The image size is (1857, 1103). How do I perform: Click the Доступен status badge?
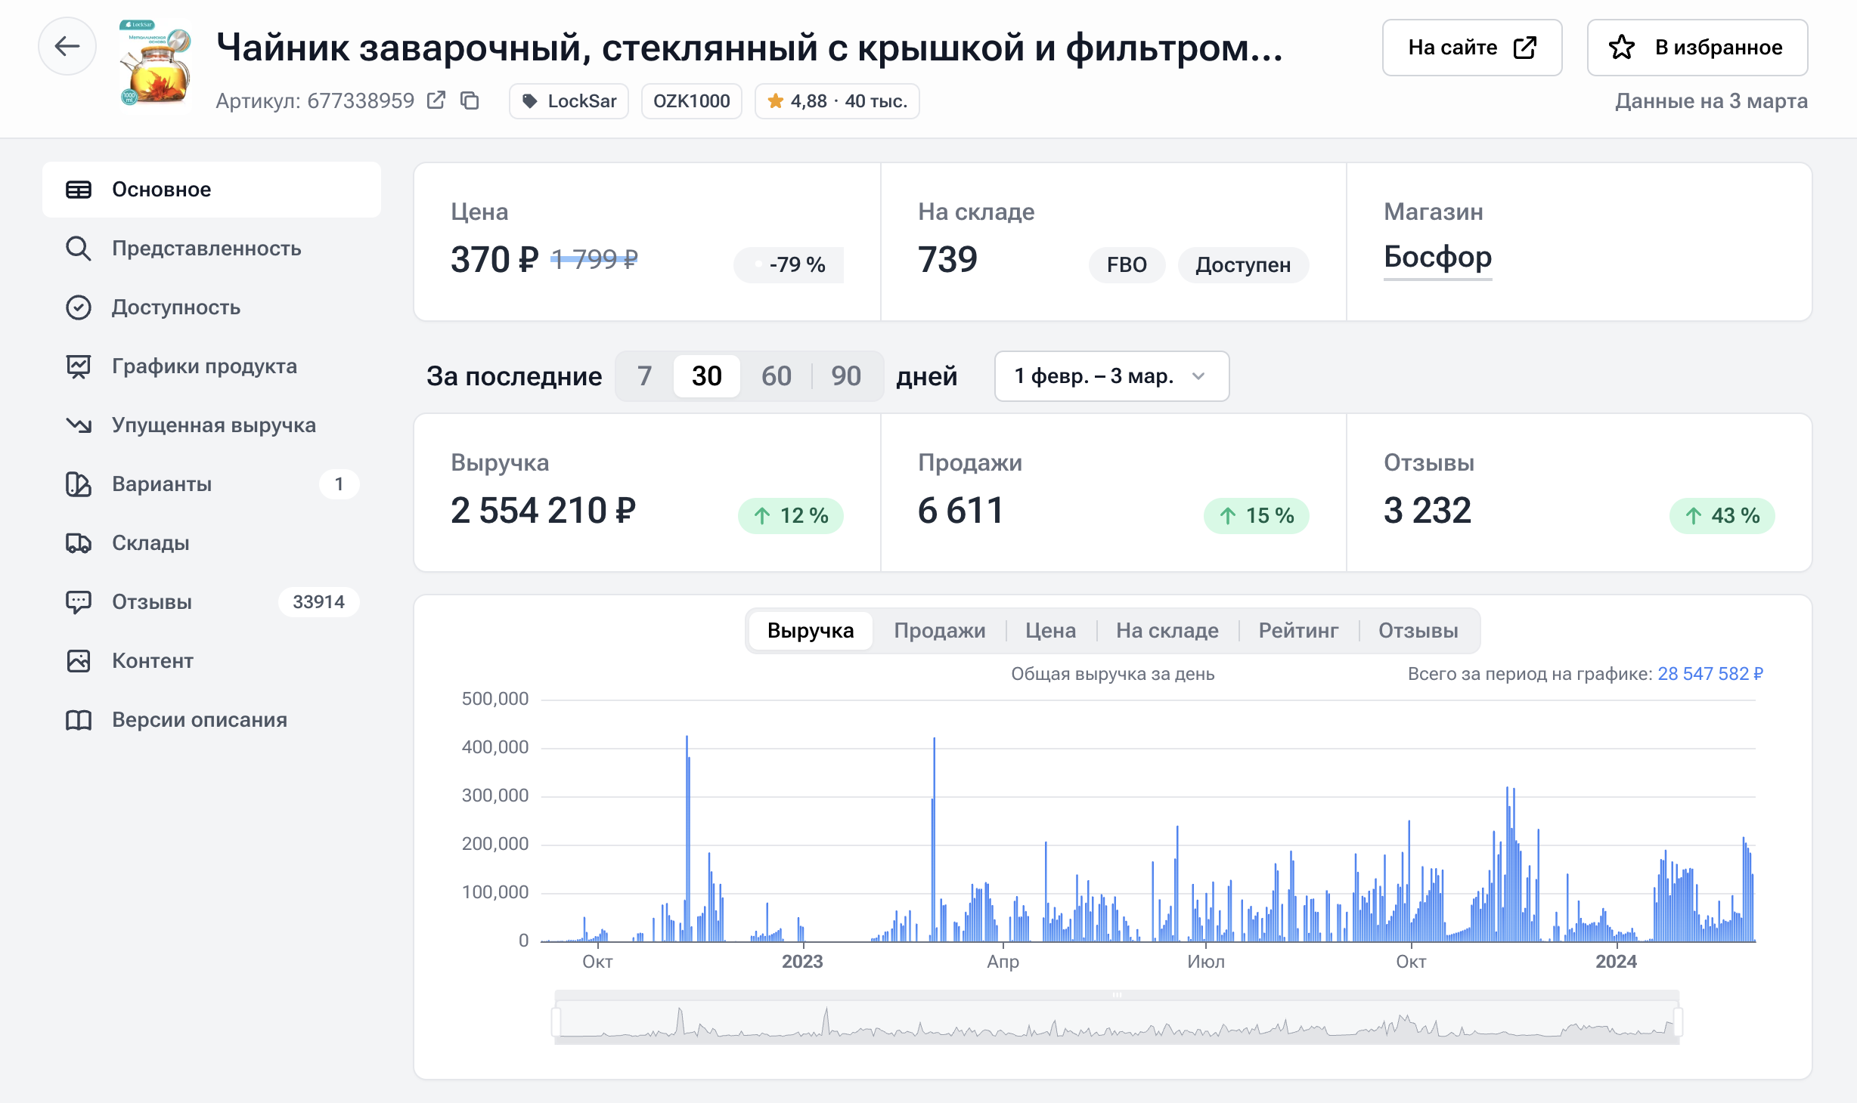click(1243, 265)
